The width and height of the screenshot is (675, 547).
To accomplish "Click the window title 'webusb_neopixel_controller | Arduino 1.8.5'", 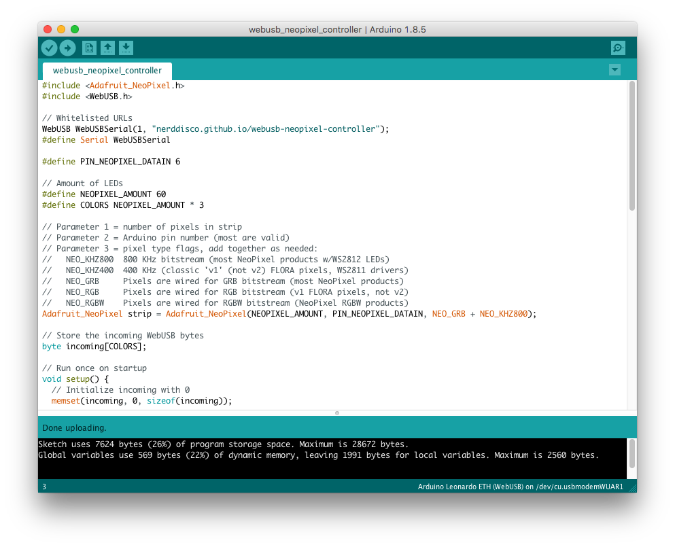I will click(337, 30).
